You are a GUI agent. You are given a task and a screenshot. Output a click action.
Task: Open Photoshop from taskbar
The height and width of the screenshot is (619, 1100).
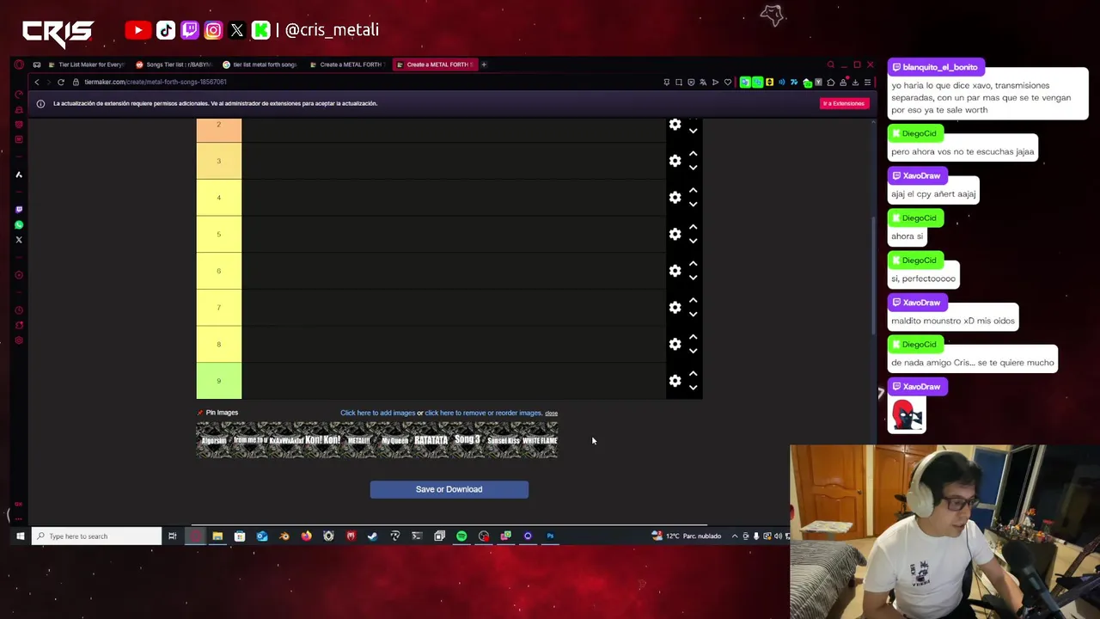[550, 536]
